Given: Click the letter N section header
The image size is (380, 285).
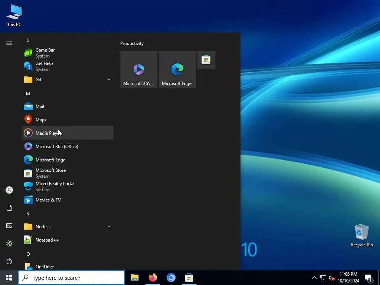Looking at the screenshot, I should point(28,214).
